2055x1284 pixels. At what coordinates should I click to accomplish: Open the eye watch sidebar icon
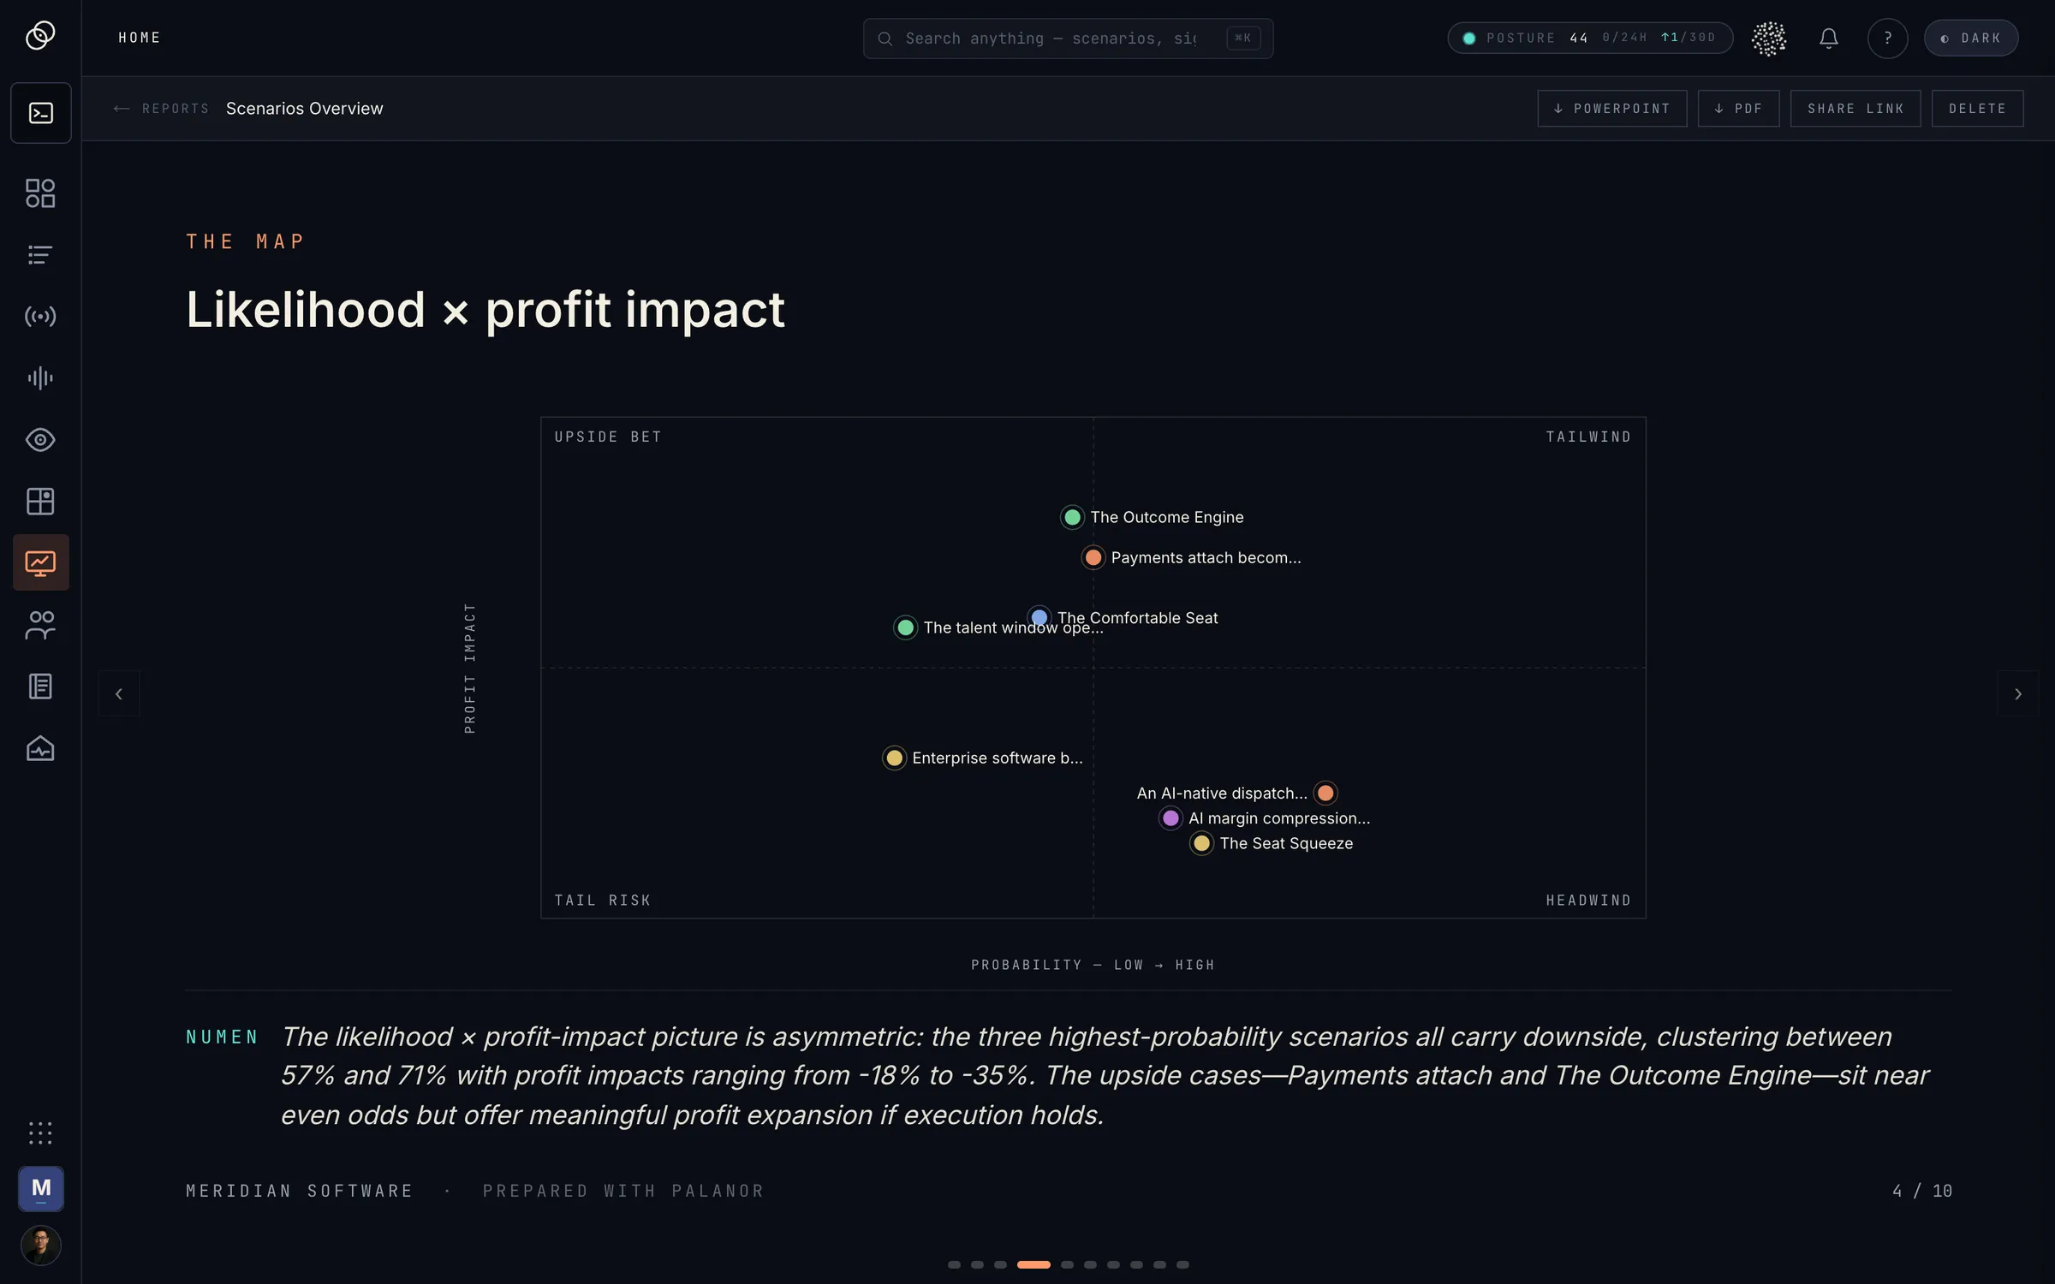point(40,440)
